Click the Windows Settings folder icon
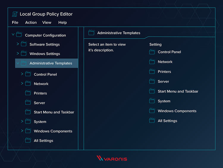 [x=23, y=53]
